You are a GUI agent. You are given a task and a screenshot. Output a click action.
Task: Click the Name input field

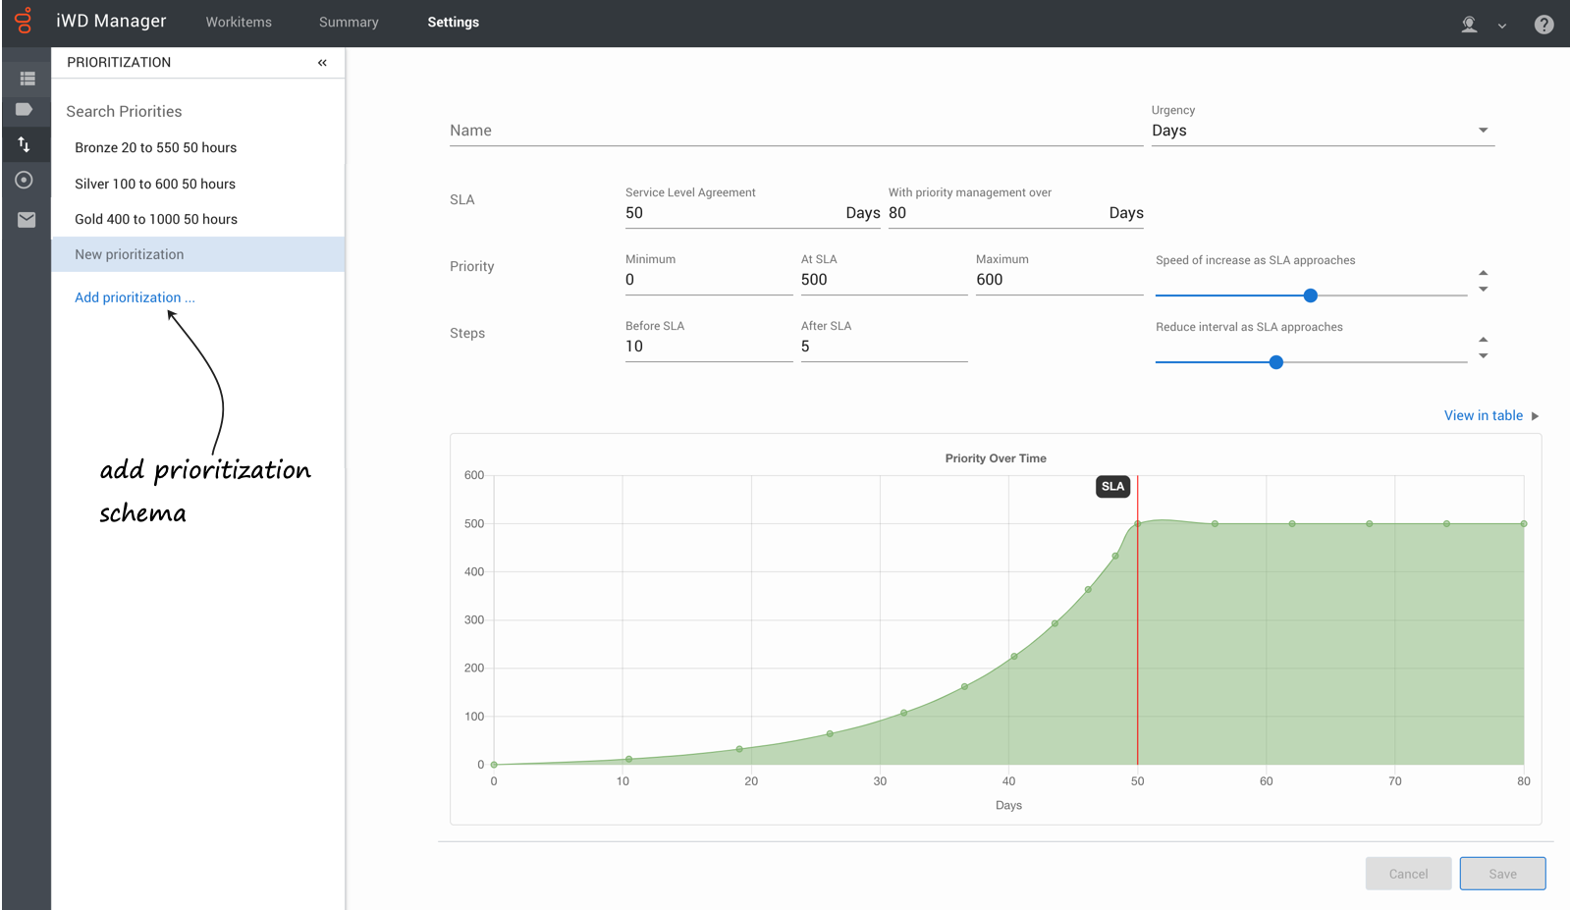click(x=796, y=131)
